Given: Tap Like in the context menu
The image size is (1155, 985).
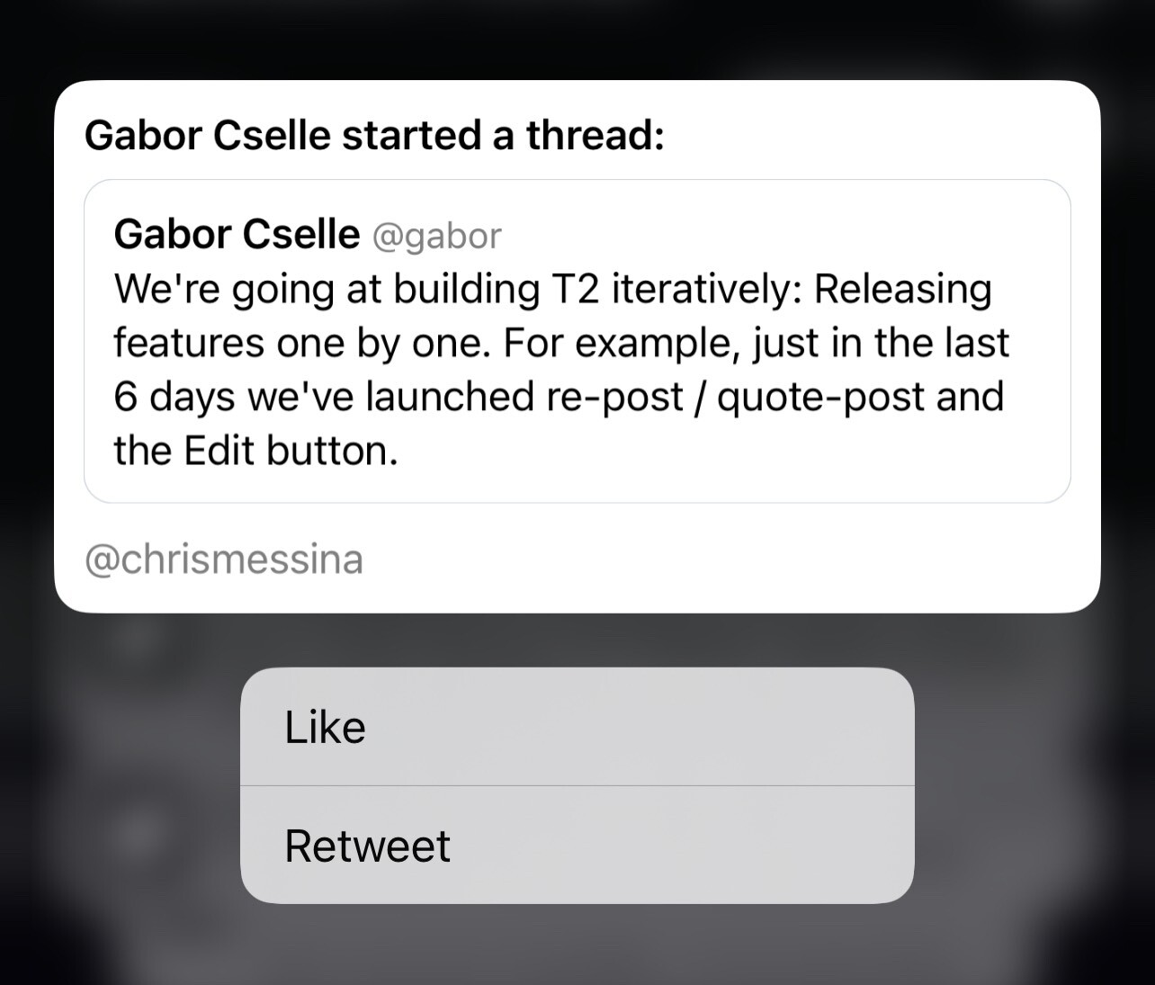Looking at the screenshot, I should pos(577,727).
